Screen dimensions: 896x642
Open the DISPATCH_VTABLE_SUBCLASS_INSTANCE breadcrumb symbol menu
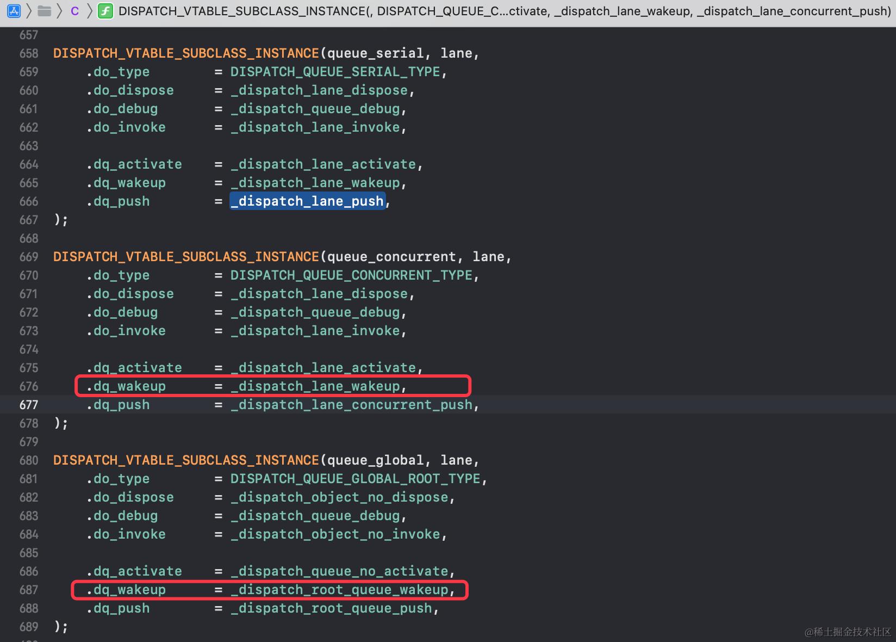pos(504,11)
